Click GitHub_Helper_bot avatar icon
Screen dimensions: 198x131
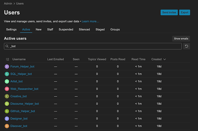click(7, 111)
